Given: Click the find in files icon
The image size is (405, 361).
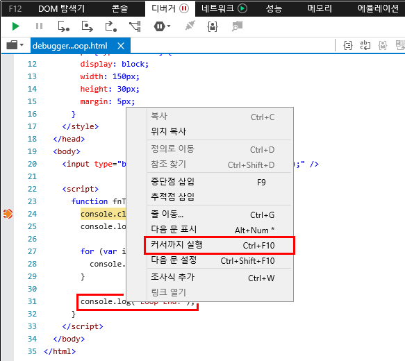Looking at the screenshot, I should point(237,26).
